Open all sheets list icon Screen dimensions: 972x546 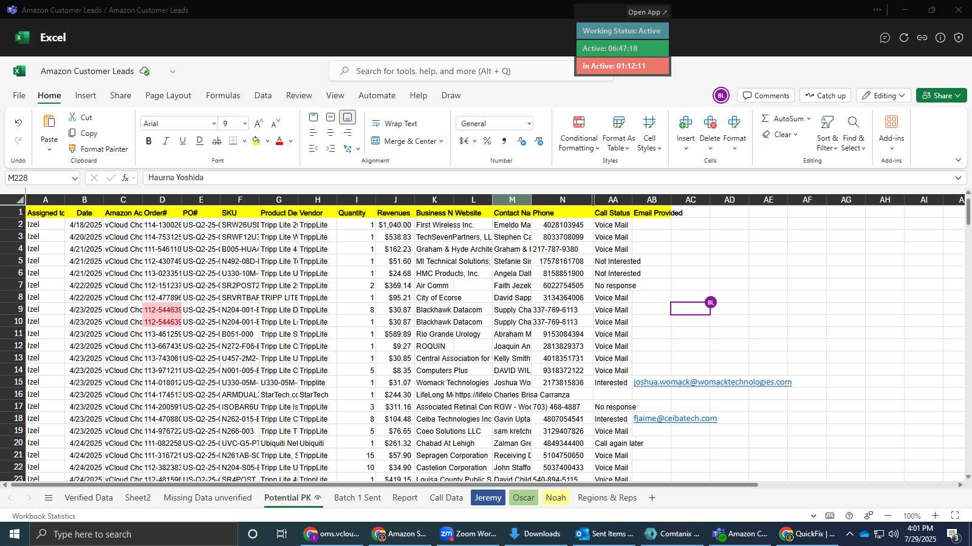pyautogui.click(x=49, y=497)
